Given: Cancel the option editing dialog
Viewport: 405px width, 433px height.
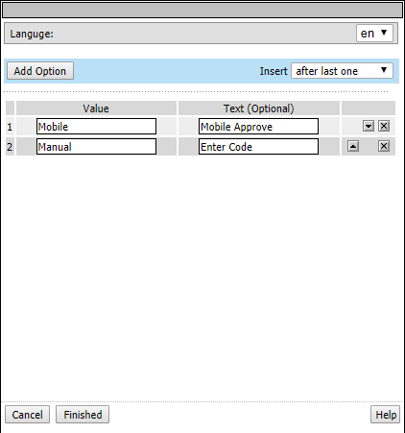Looking at the screenshot, I should tap(28, 415).
